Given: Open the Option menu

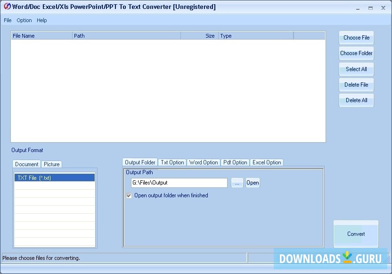Looking at the screenshot, I should point(24,20).
